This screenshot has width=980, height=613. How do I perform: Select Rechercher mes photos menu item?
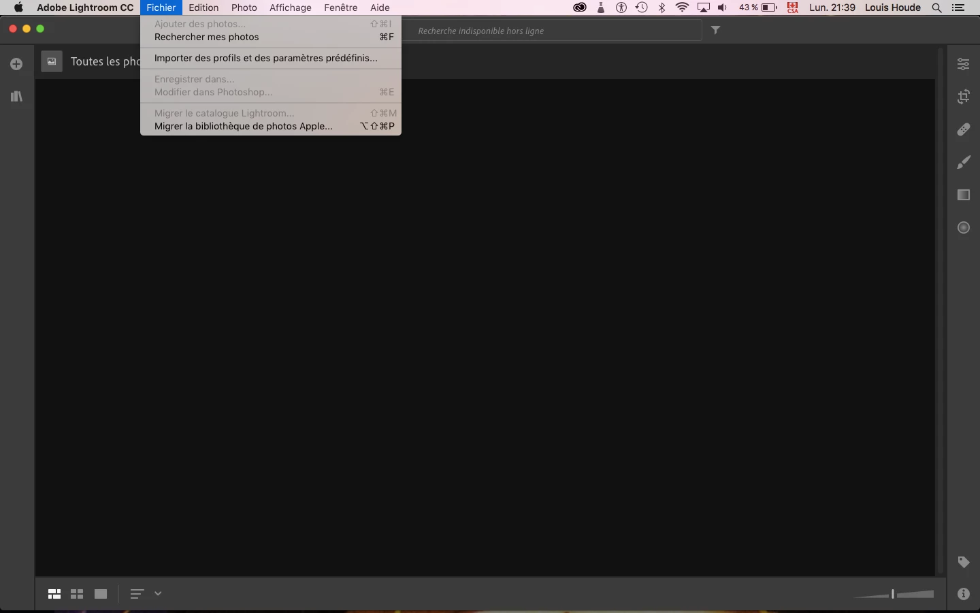coord(271,37)
